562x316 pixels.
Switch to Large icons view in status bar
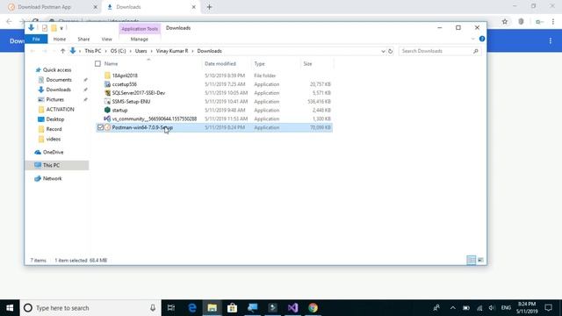(480, 260)
